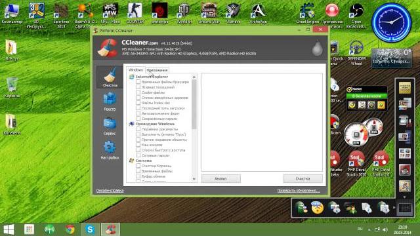
Task: Open Windows Start button on taskbar
Action: (x=9, y=229)
